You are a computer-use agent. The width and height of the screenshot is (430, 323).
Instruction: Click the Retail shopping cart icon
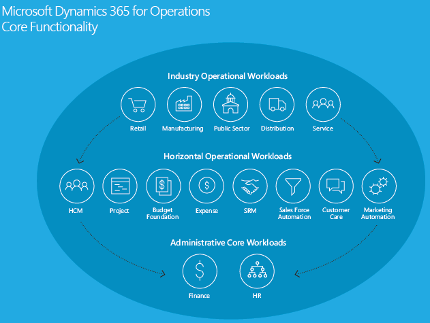pos(138,105)
